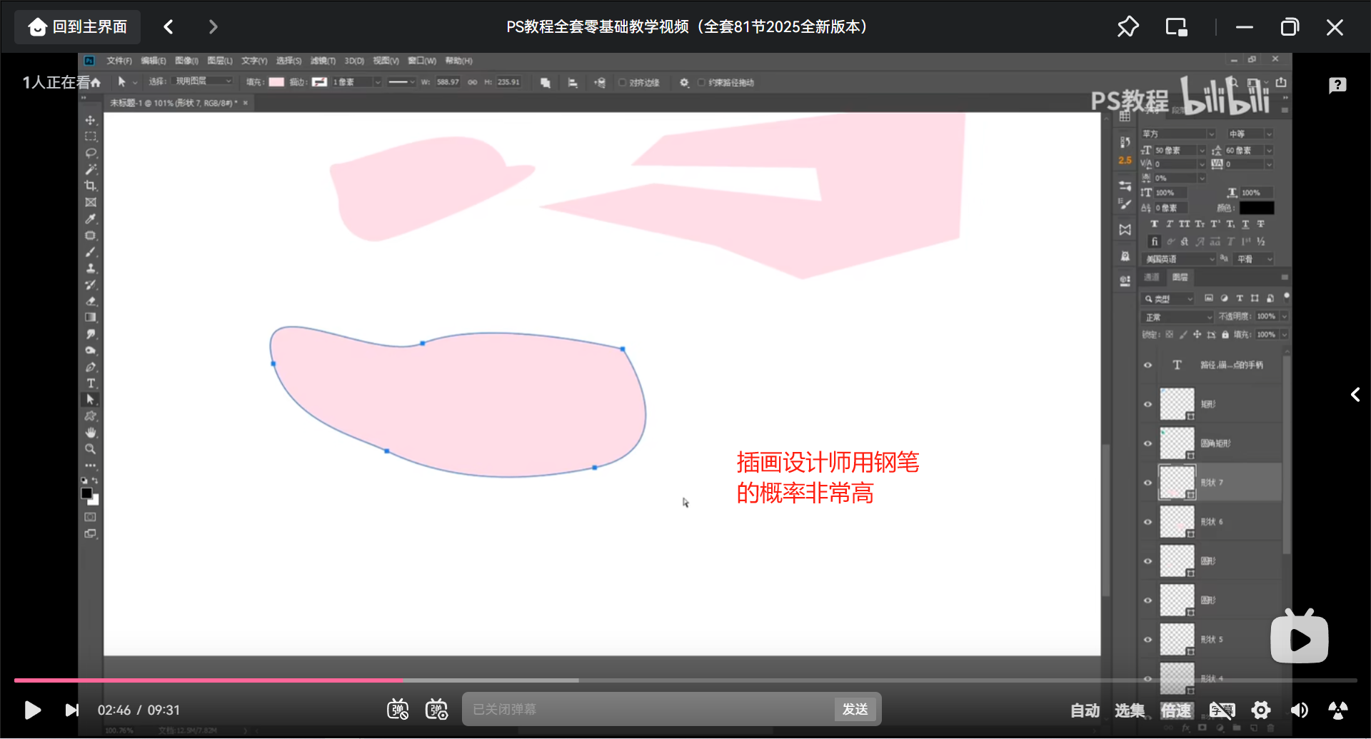Click 回到主界面 home button

78,27
